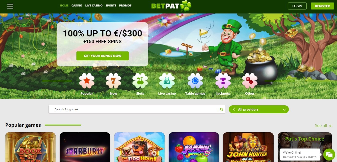337x162 pixels.
Task: Select the Table games chip icon
Action: coord(195,81)
